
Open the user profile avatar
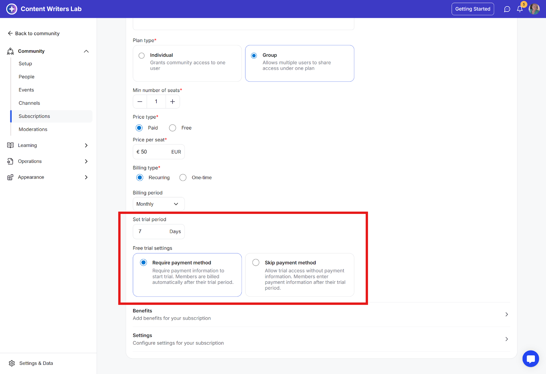point(534,9)
